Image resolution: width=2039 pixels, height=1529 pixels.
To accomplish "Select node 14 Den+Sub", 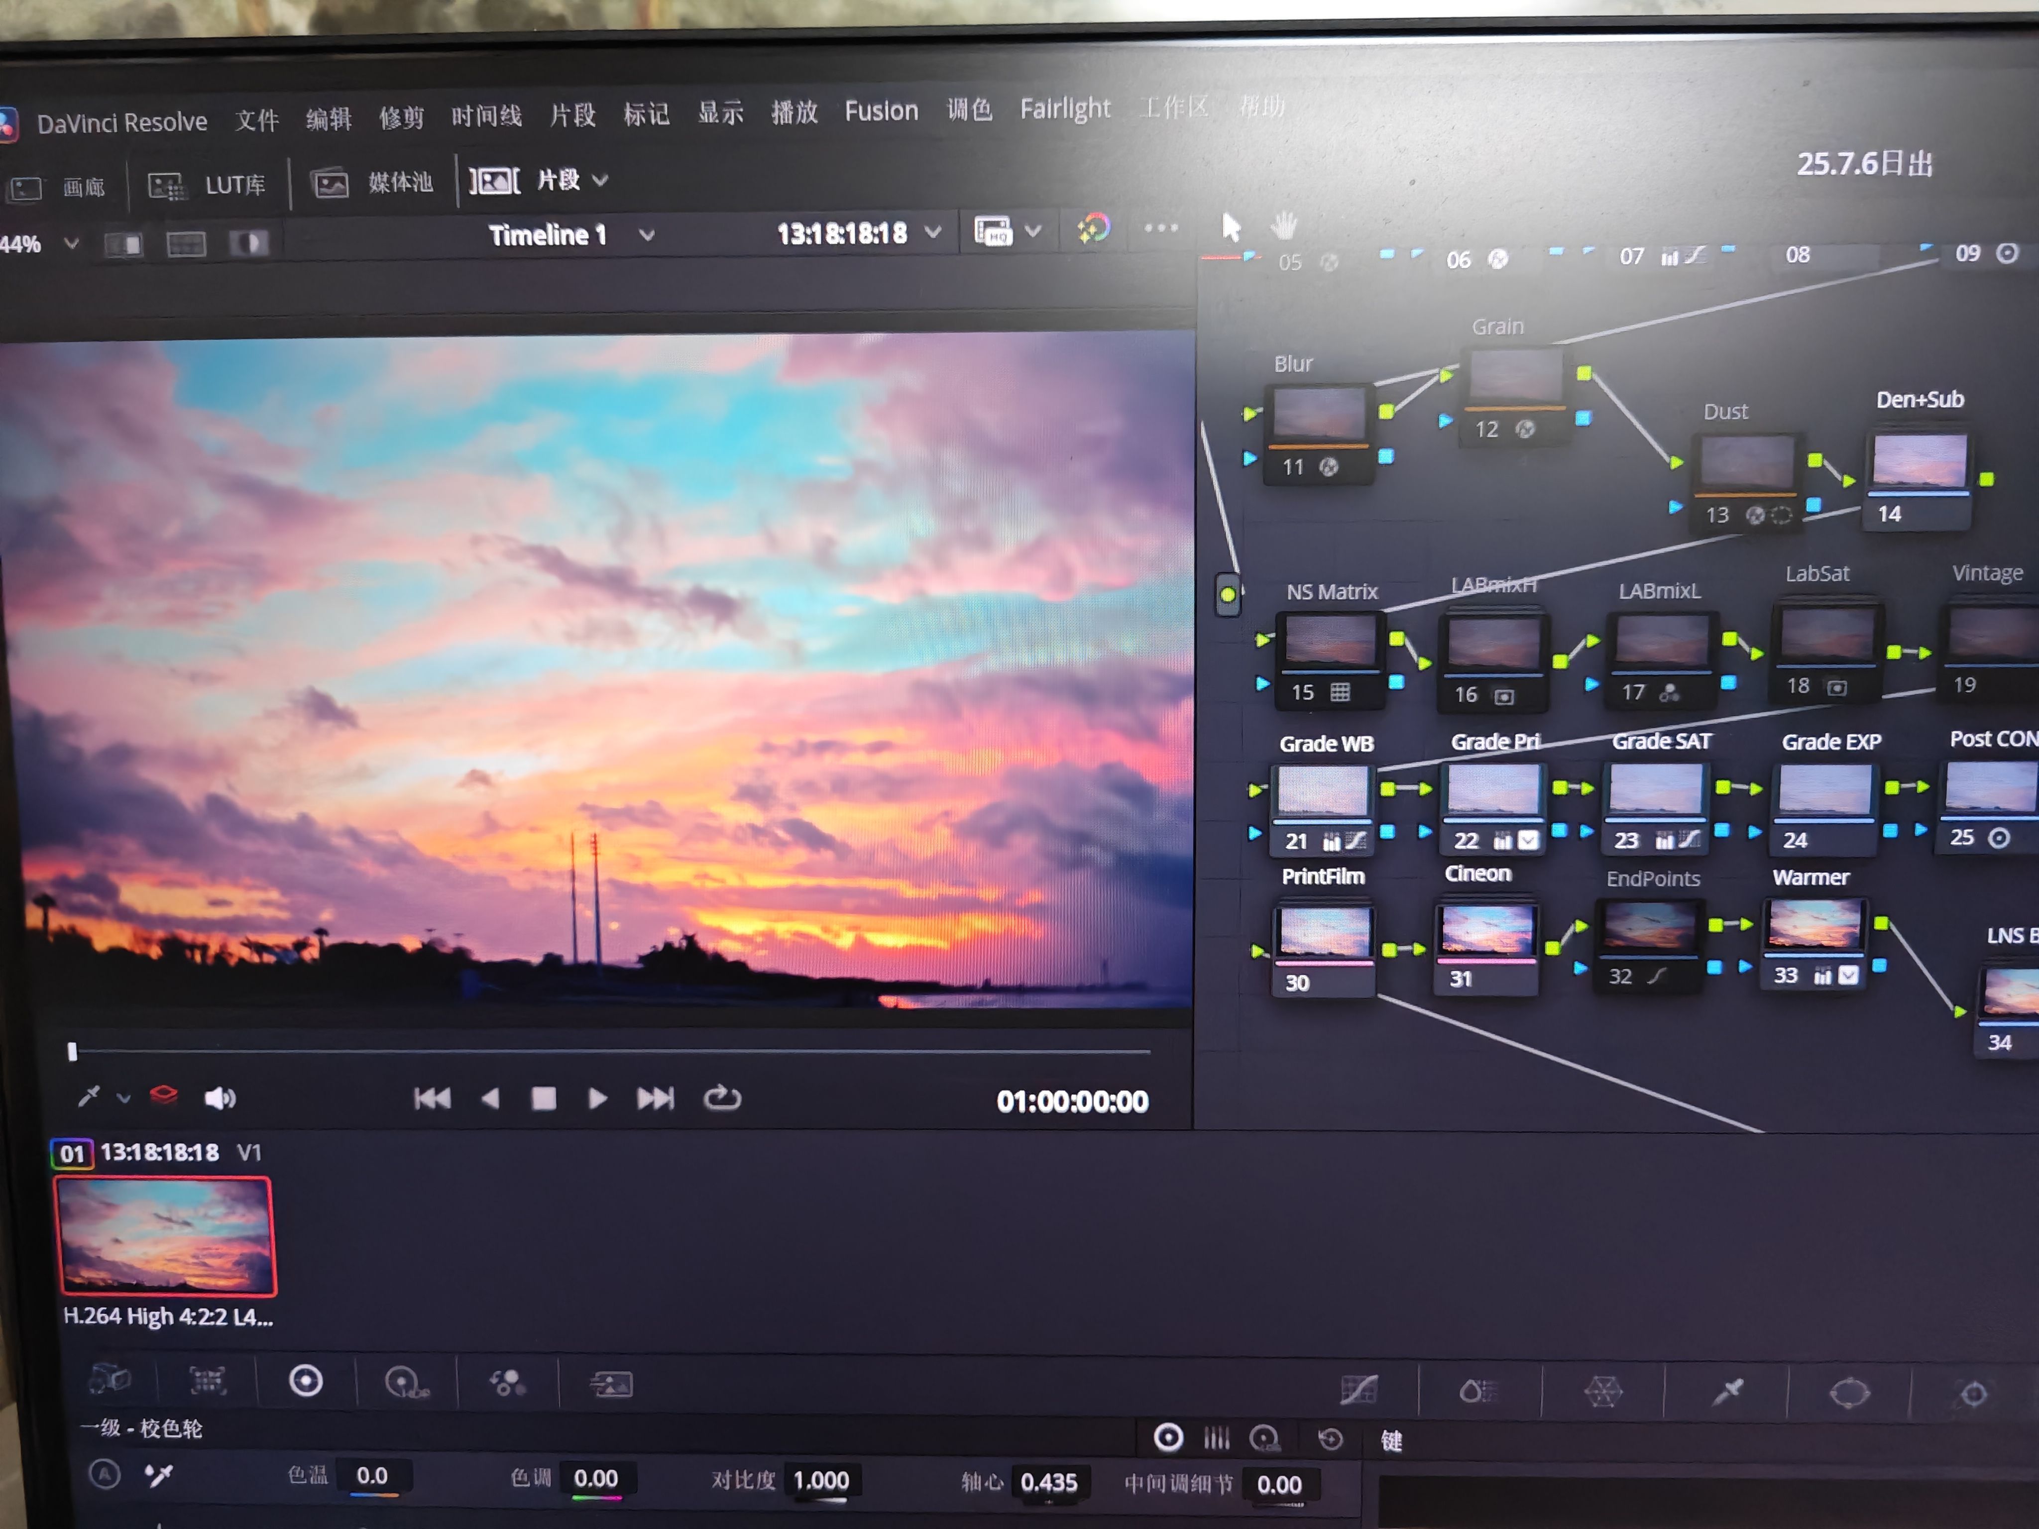I will tap(1920, 480).
